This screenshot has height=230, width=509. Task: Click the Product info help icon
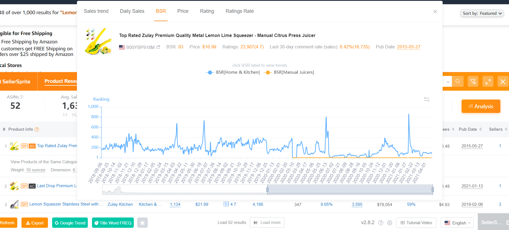pos(37,129)
